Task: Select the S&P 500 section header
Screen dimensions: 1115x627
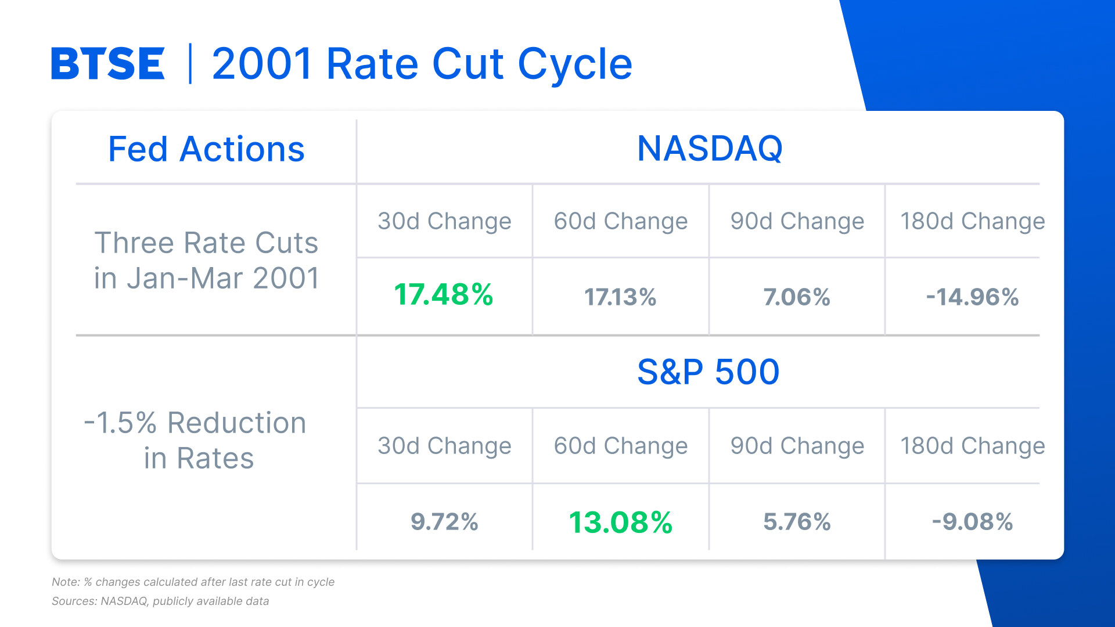Action: 708,372
